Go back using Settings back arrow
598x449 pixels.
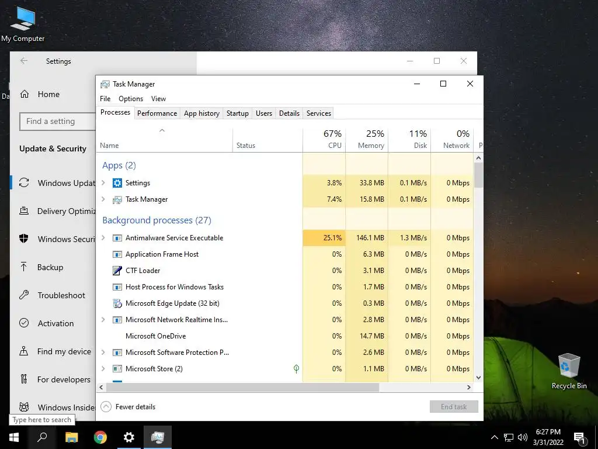pyautogui.click(x=24, y=61)
